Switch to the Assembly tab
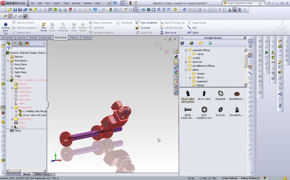 (8, 38)
